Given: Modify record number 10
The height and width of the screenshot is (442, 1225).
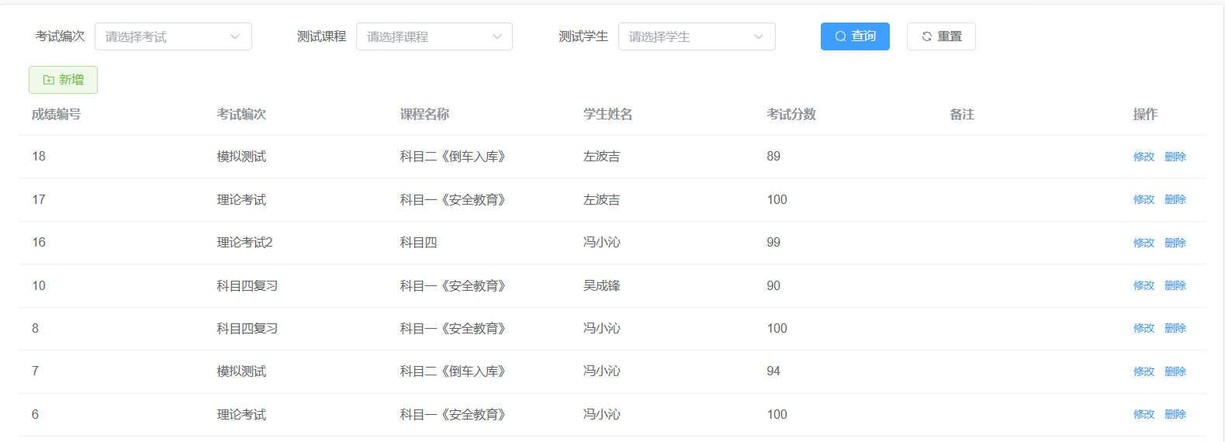Looking at the screenshot, I should 1144,285.
